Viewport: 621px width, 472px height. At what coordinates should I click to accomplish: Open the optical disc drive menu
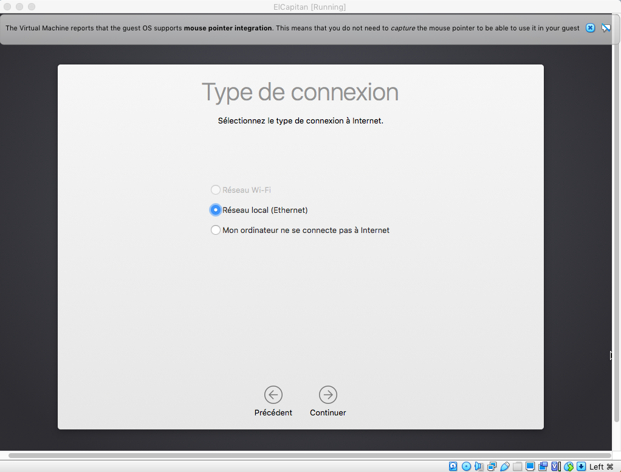pos(466,467)
